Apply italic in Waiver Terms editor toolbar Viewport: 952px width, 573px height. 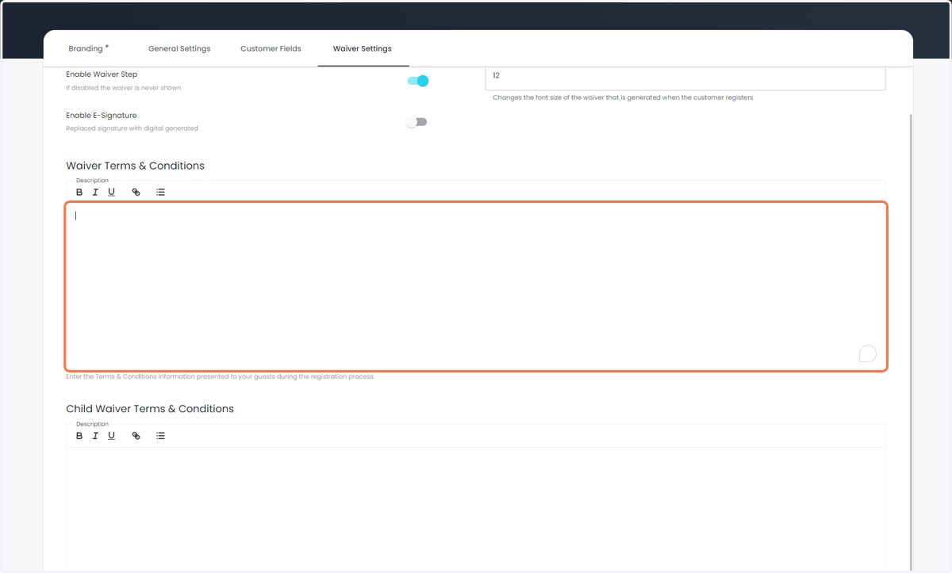pyautogui.click(x=95, y=192)
